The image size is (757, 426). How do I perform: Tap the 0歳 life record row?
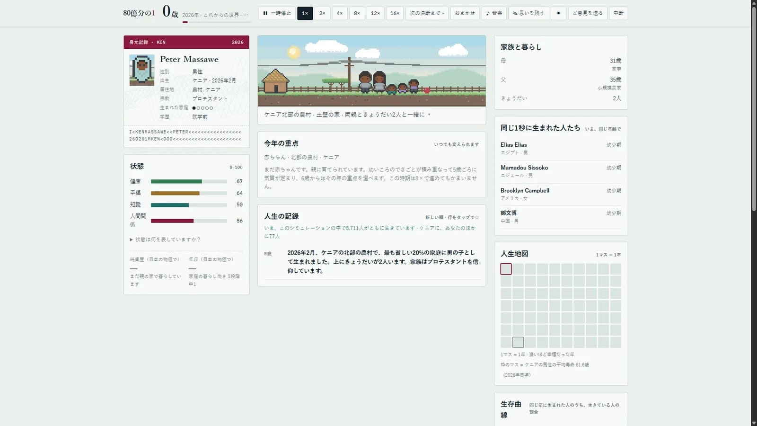click(x=371, y=262)
